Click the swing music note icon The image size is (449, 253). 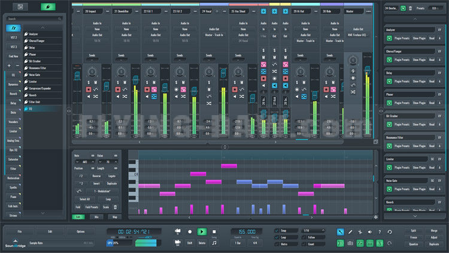[x=214, y=243]
